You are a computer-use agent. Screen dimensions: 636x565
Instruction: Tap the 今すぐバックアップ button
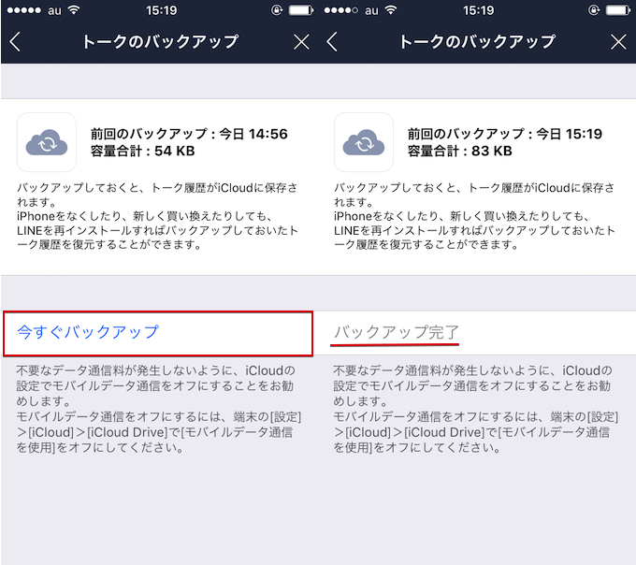pos(89,332)
